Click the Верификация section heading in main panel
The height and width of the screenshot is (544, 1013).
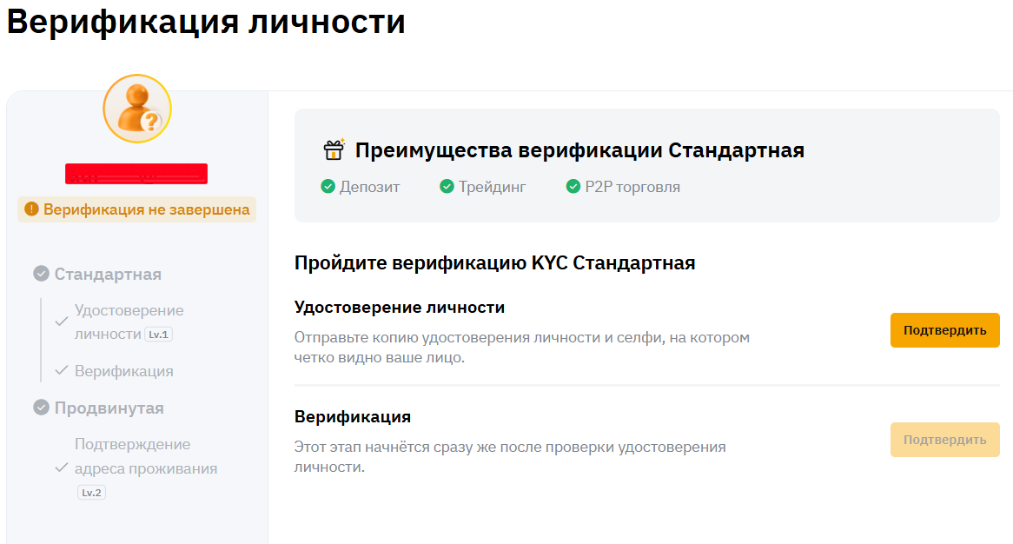pyautogui.click(x=352, y=416)
